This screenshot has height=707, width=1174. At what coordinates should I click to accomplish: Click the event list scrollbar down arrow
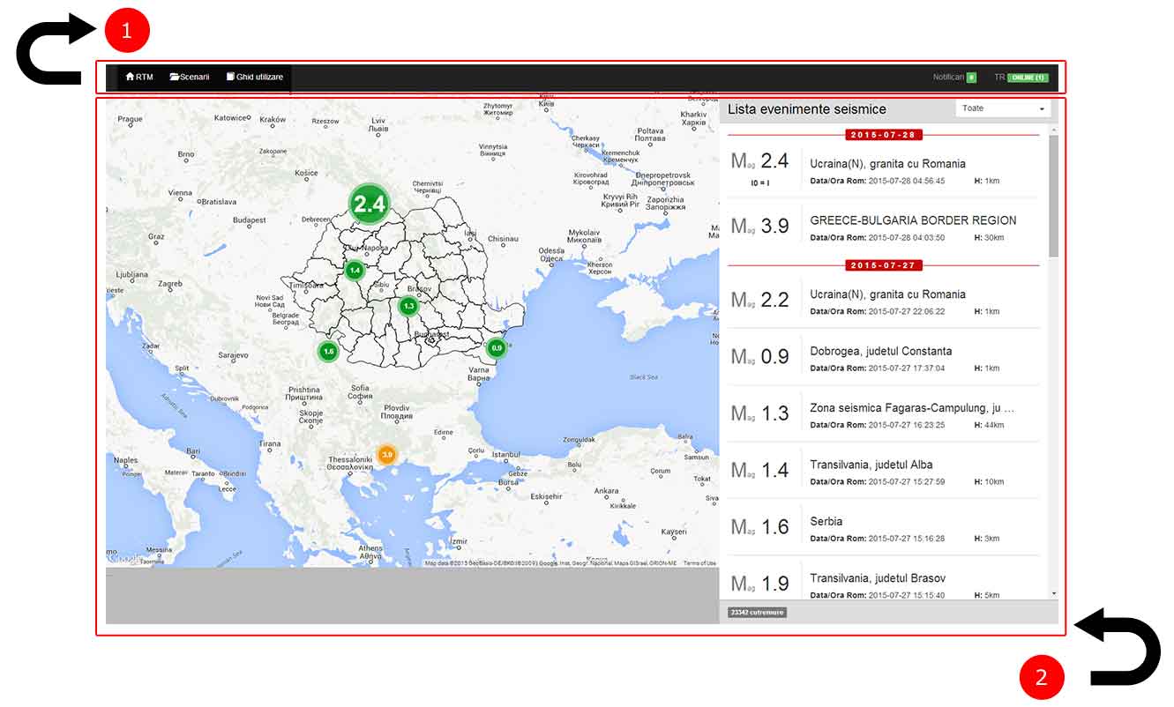click(x=1053, y=594)
